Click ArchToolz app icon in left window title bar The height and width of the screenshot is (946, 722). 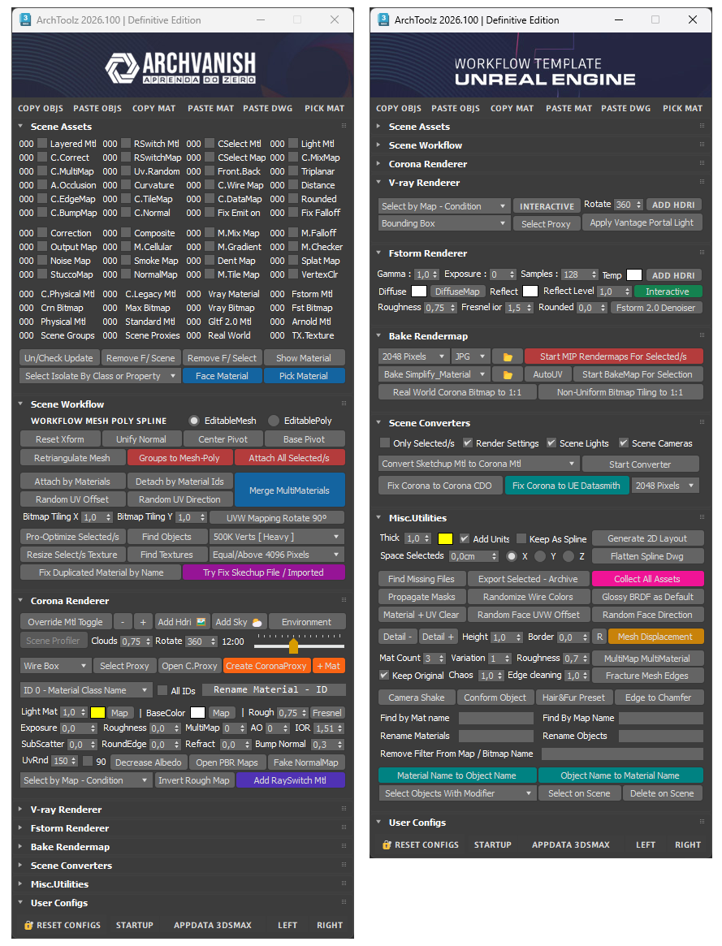pyautogui.click(x=25, y=19)
